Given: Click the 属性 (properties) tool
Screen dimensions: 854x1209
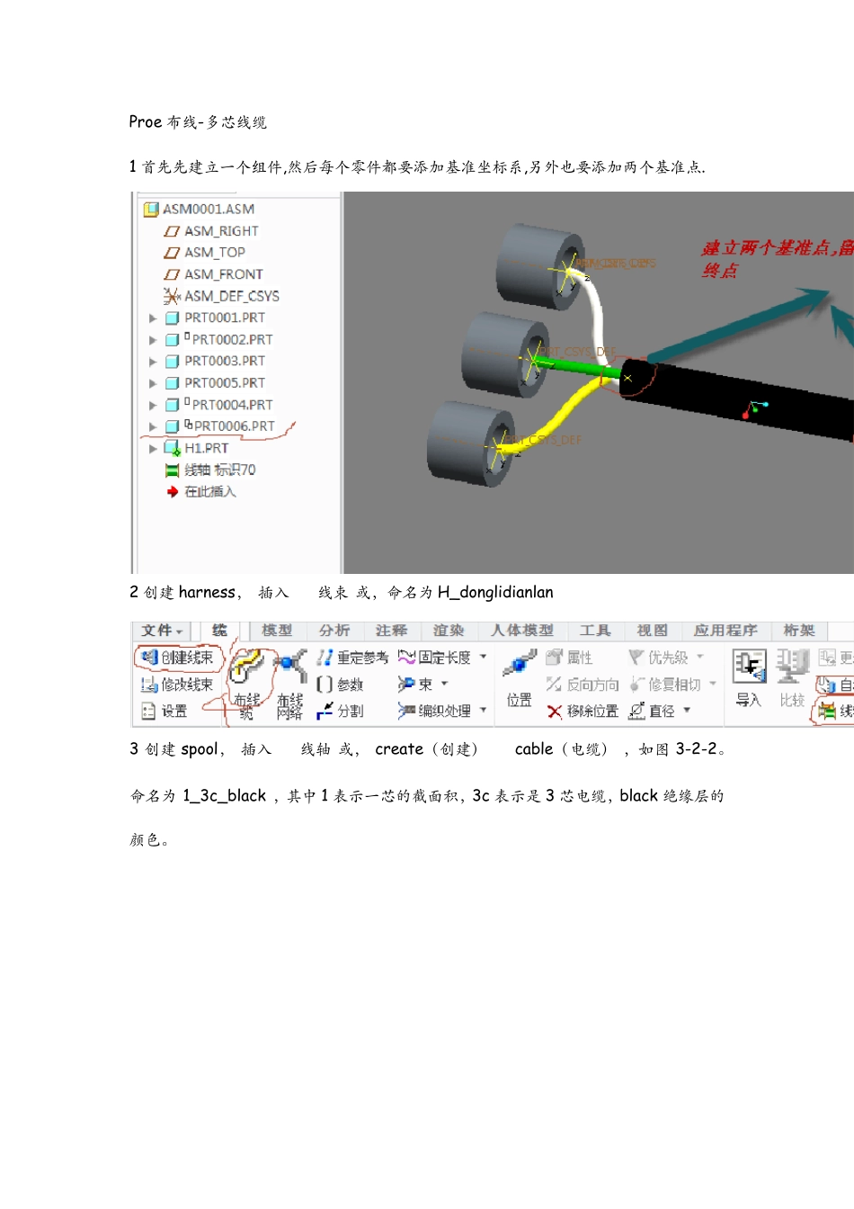Looking at the screenshot, I should point(569,658).
